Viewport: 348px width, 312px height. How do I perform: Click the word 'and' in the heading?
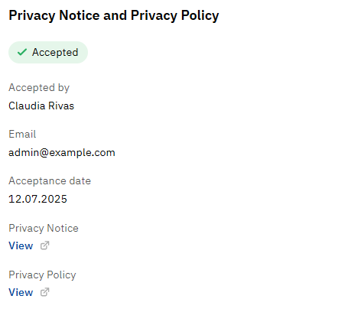115,15
